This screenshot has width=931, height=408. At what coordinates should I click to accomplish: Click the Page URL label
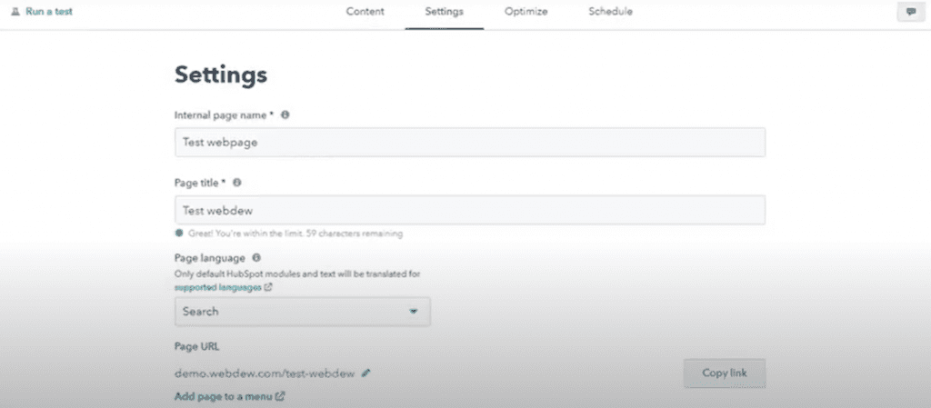197,346
